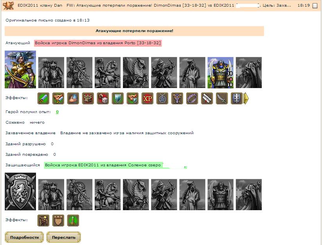Viewport: 322px width, 245px height.
Task: Open defender EDIK2011 troops link
Action: (103, 165)
